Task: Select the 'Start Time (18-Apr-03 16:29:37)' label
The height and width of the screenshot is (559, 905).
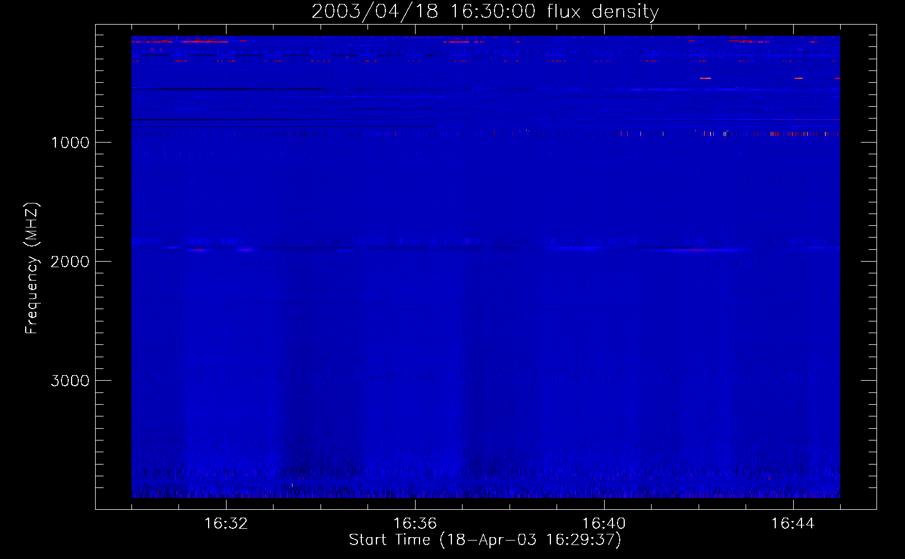Action: pos(485,540)
